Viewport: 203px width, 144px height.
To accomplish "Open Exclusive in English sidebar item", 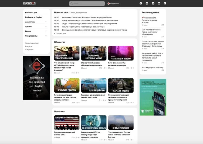I will tap(33, 17).
